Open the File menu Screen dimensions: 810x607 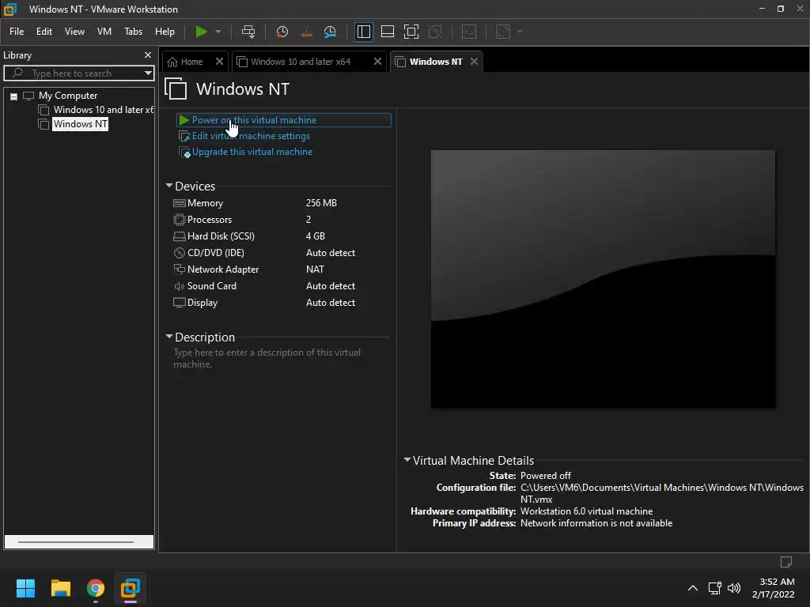[17, 32]
